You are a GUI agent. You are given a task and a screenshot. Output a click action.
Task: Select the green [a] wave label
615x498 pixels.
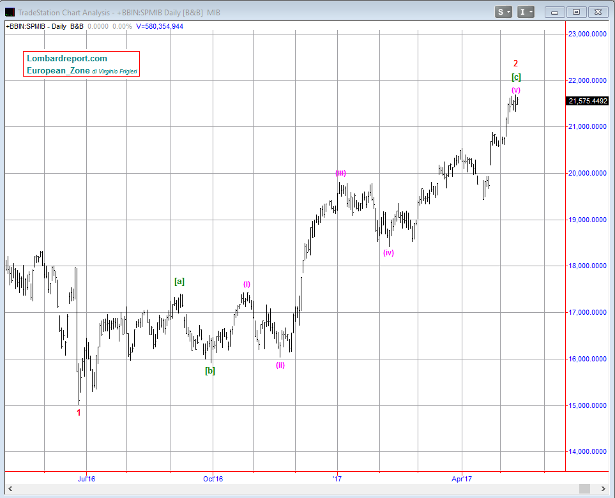click(x=179, y=281)
